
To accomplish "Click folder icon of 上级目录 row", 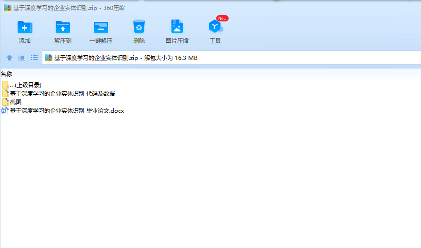I will coord(5,85).
